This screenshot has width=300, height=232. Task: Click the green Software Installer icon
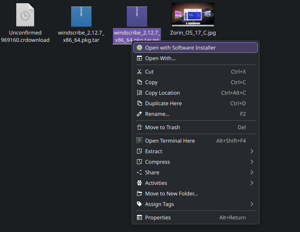click(x=139, y=48)
